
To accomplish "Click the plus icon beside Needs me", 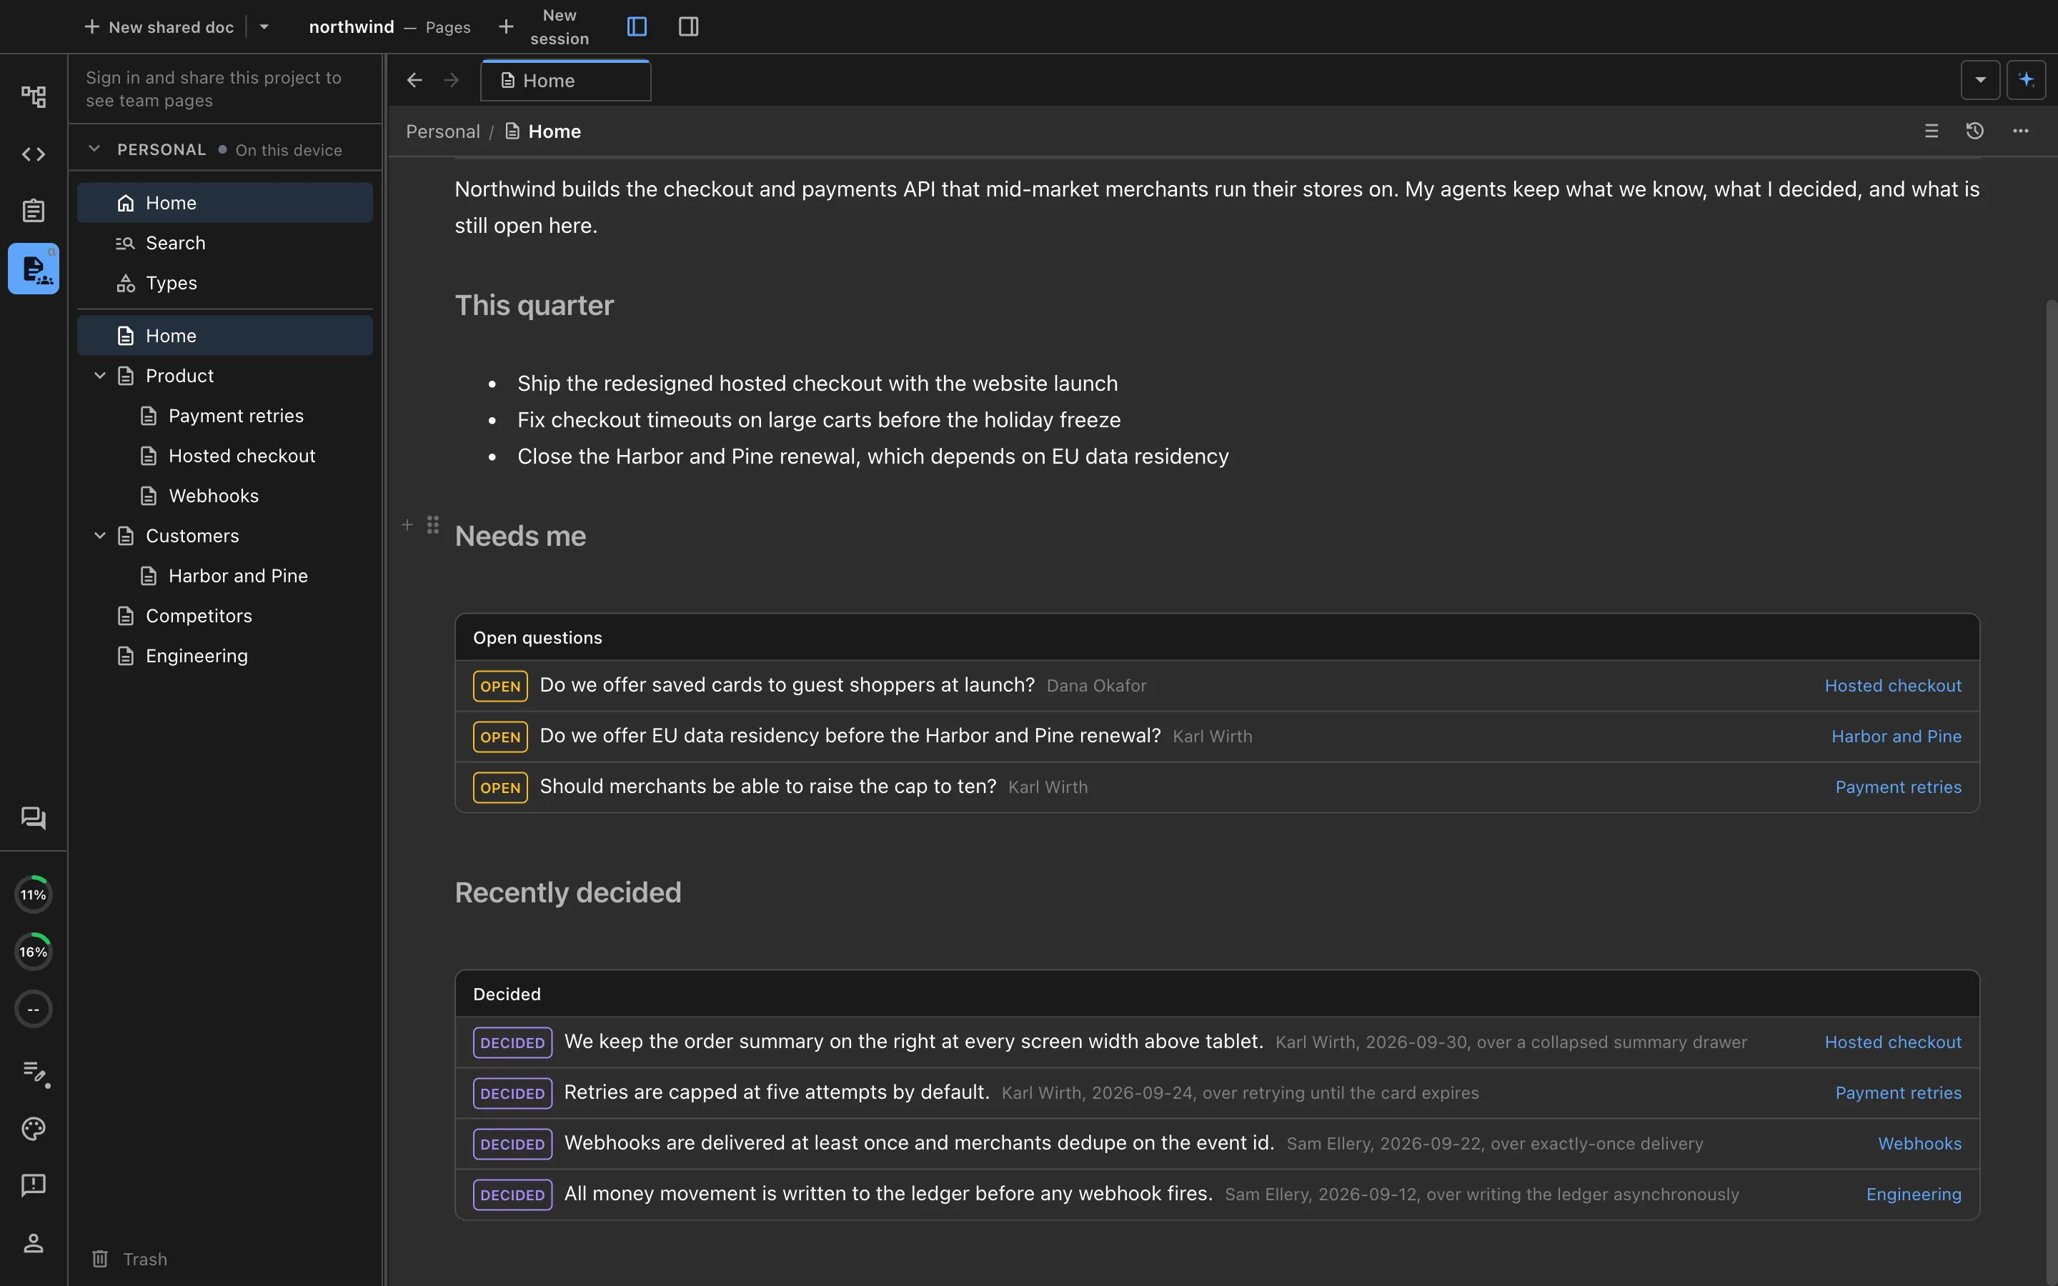I will [407, 525].
